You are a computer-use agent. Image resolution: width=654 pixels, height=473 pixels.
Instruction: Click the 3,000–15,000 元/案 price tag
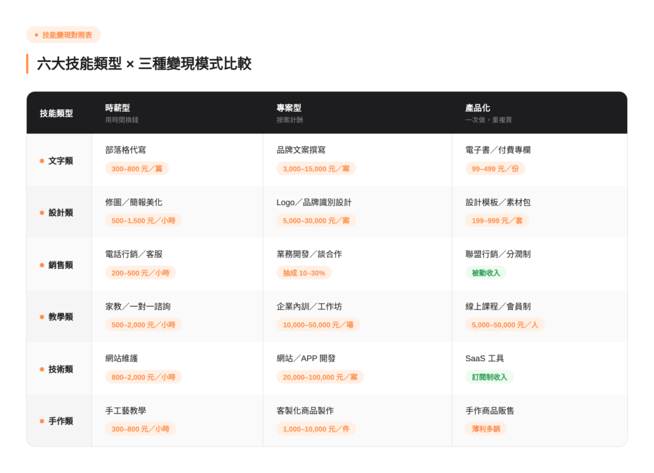click(316, 169)
